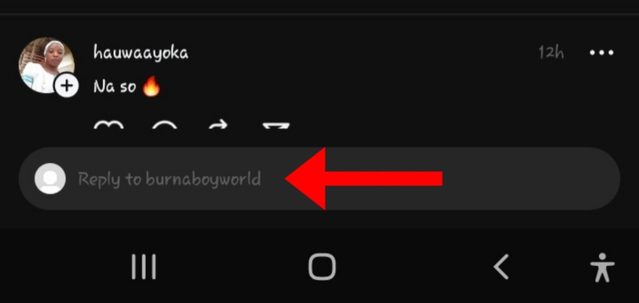Tap the 12h timestamp
Viewport: 639px width, 303px height.
[551, 52]
